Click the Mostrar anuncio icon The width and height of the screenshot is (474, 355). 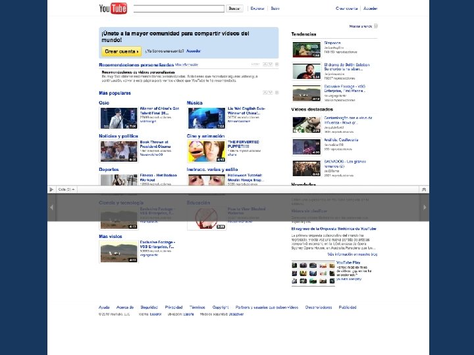[x=376, y=26]
